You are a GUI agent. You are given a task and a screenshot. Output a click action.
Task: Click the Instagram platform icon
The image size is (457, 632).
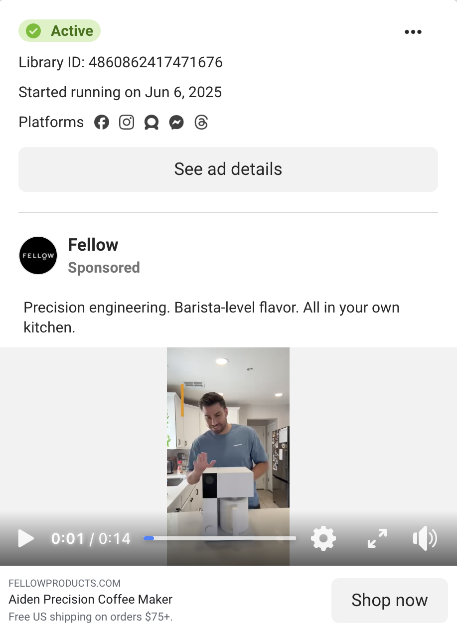coord(127,122)
